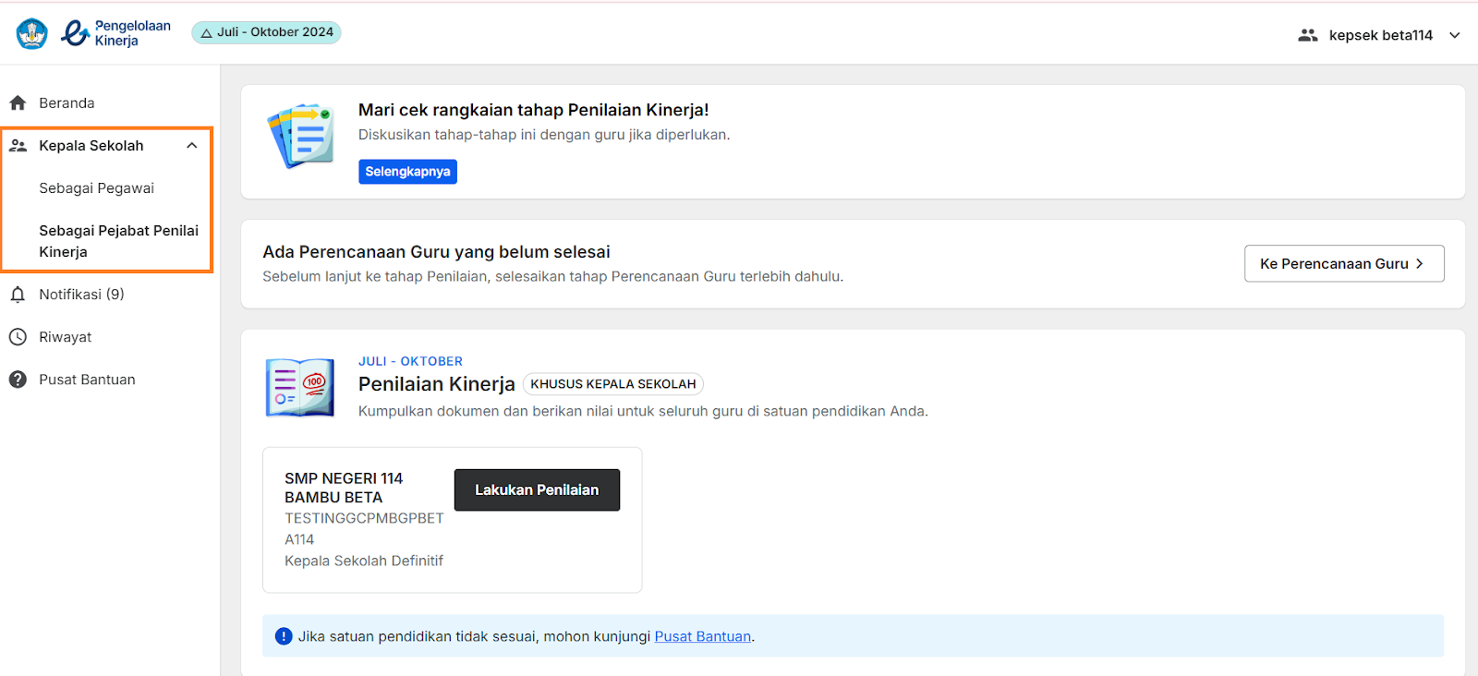Click the Beranda home icon
Image resolution: width=1478 pixels, height=676 pixels.
coord(18,103)
